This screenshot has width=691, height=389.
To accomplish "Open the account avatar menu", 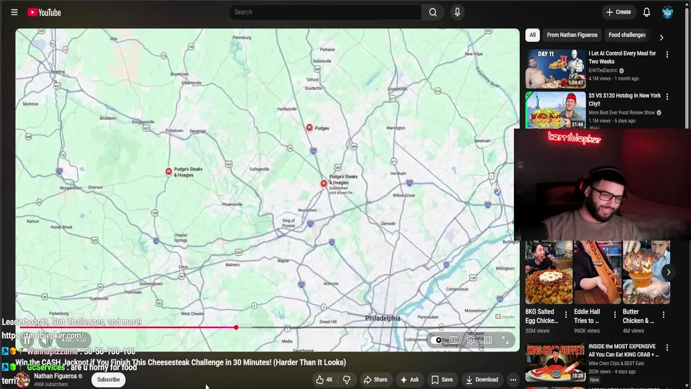I will 668,12.
